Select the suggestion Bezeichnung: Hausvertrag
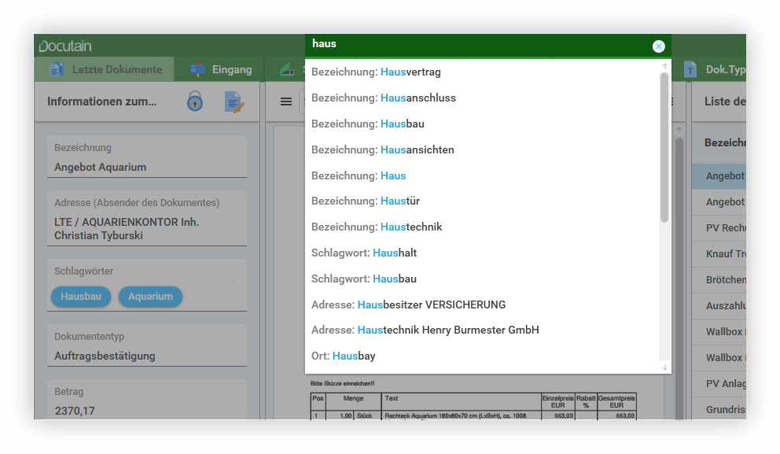 click(376, 72)
